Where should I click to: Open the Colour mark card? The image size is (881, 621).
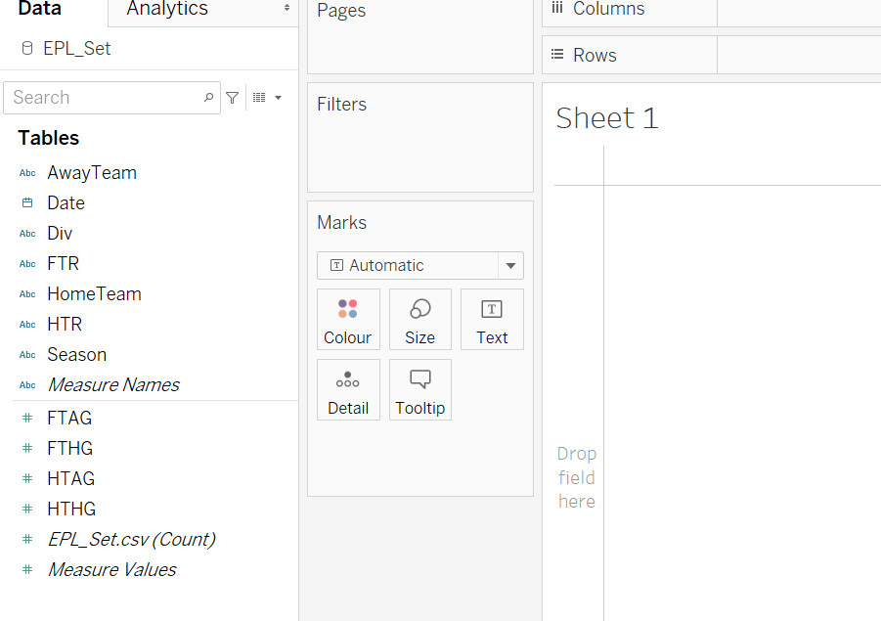coord(348,319)
